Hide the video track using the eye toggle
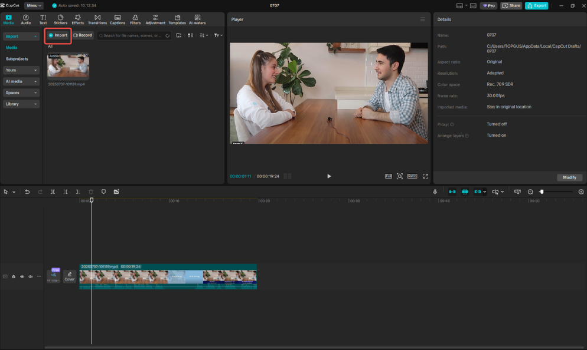This screenshot has width=587, height=350. click(x=22, y=276)
